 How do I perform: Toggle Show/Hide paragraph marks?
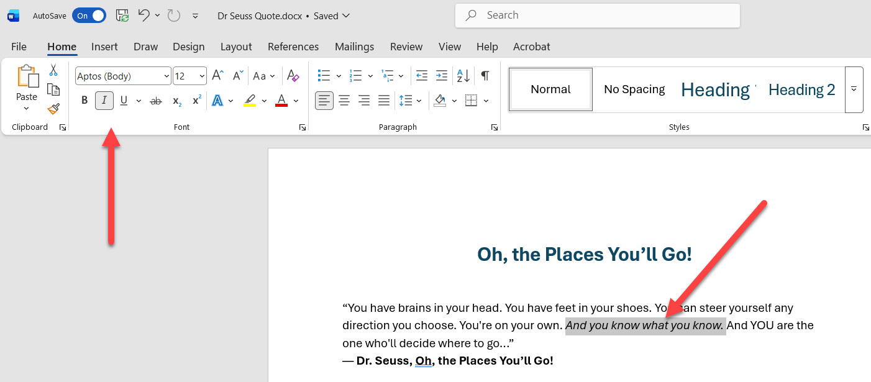pos(485,76)
